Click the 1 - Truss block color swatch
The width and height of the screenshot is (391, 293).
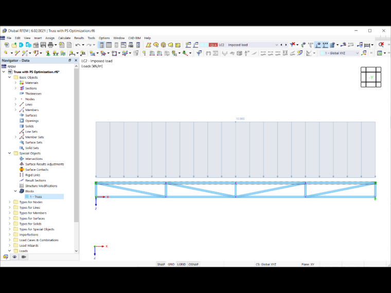(x=27, y=196)
